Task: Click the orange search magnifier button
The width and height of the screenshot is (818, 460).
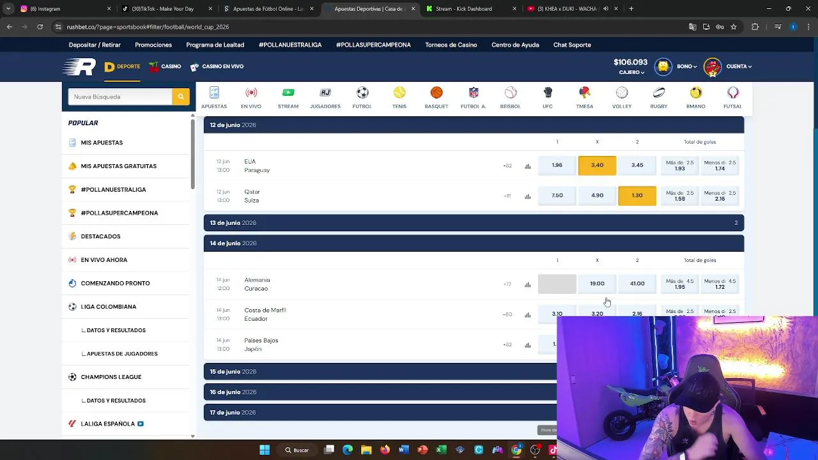Action: click(x=181, y=96)
